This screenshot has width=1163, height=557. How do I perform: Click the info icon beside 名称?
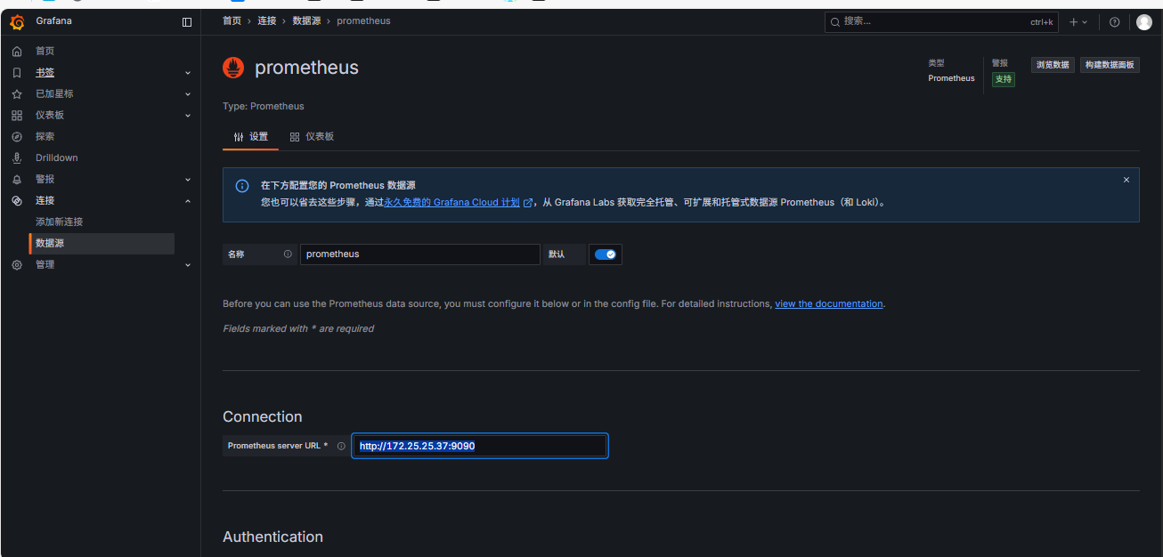288,254
